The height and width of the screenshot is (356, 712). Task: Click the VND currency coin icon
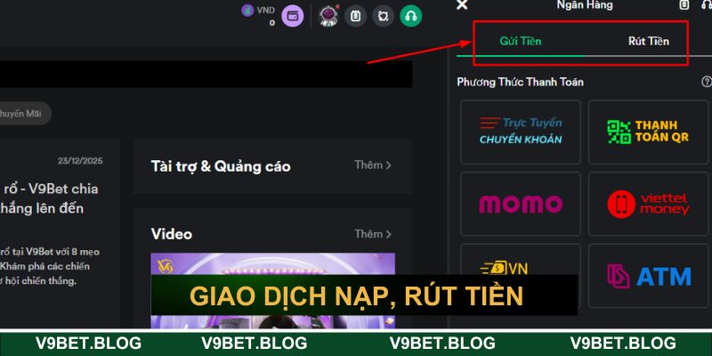click(x=247, y=11)
